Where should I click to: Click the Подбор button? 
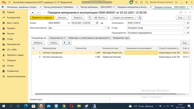coord(53,43)
